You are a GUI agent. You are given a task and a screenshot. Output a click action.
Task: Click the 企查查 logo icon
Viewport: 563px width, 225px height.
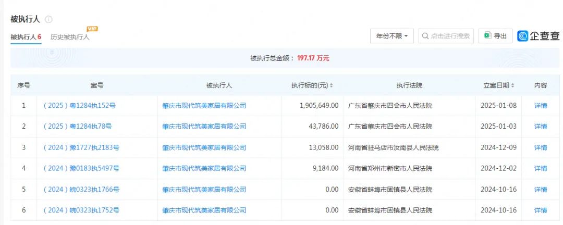click(x=523, y=36)
